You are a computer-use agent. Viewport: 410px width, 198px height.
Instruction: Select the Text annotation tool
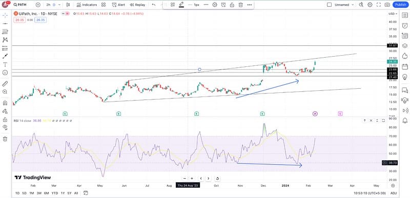point(5,64)
